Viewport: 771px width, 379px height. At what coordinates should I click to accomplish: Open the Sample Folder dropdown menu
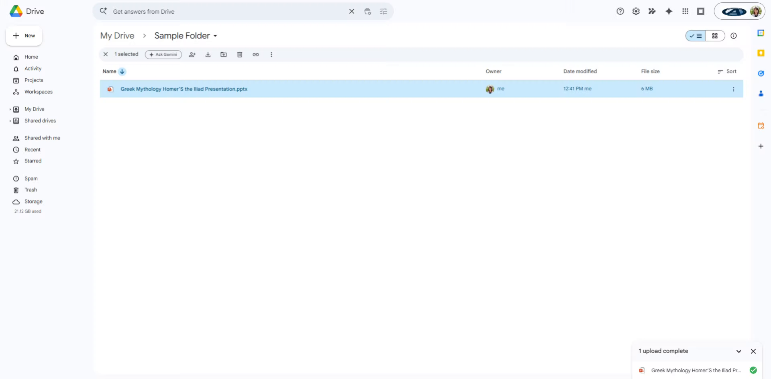point(186,36)
